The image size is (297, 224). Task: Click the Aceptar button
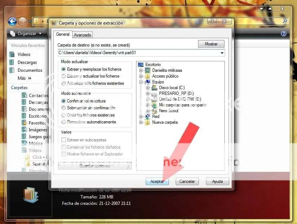coord(157,181)
